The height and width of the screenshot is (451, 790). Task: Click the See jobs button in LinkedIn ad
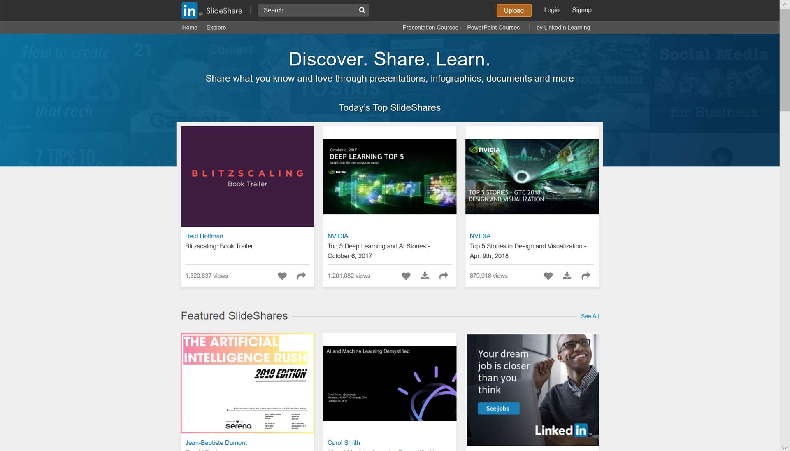[x=498, y=409]
